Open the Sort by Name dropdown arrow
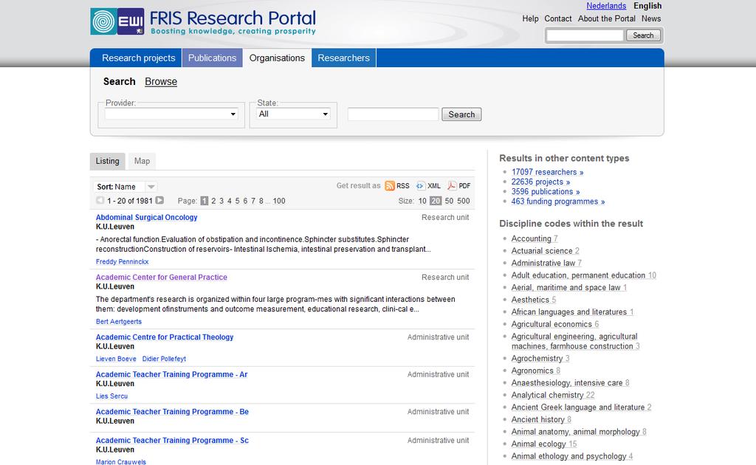756x465 pixels. [x=151, y=187]
